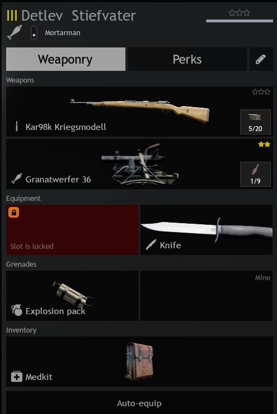Click the empty Mine slot
277x414 pixels.
point(207,296)
